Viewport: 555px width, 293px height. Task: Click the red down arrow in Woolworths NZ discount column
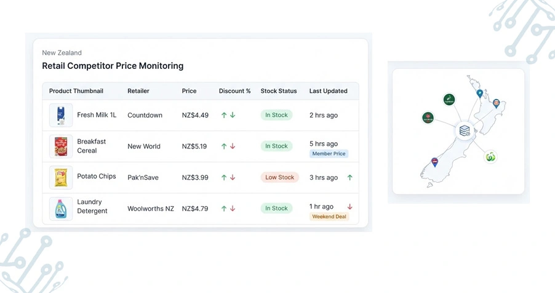[233, 209]
